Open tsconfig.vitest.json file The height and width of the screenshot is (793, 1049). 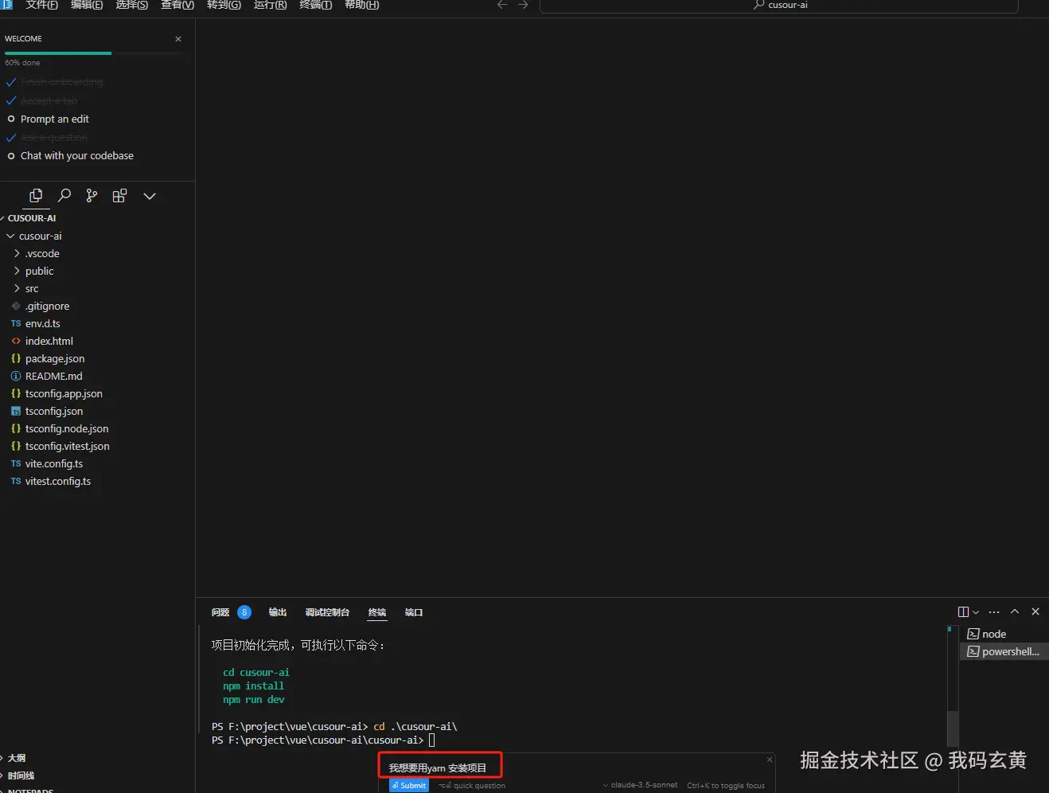click(x=68, y=447)
